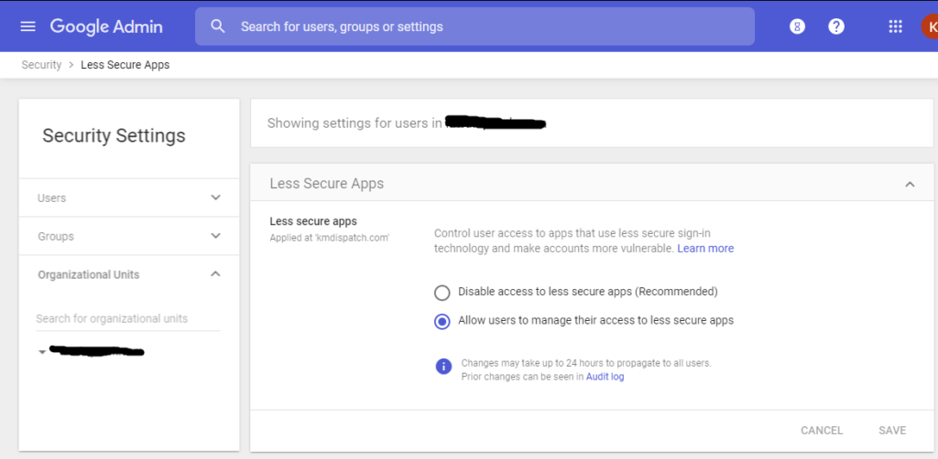Open the Audit log link
The image size is (938, 459).
605,377
